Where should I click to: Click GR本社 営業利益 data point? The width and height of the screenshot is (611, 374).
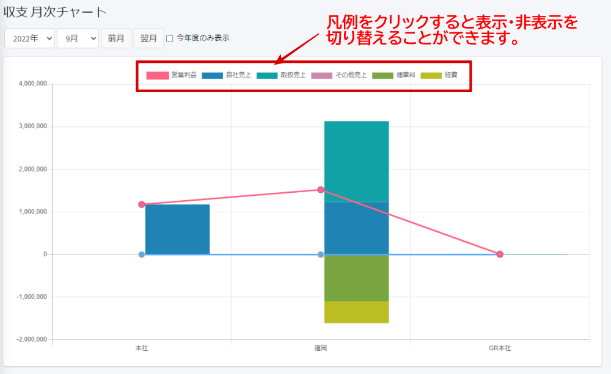click(500, 254)
